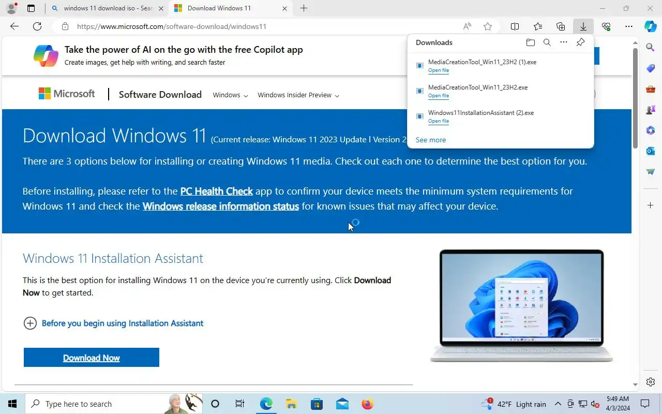Open sidebar settings gear icon
Image resolution: width=662 pixels, height=414 pixels.
click(x=651, y=382)
